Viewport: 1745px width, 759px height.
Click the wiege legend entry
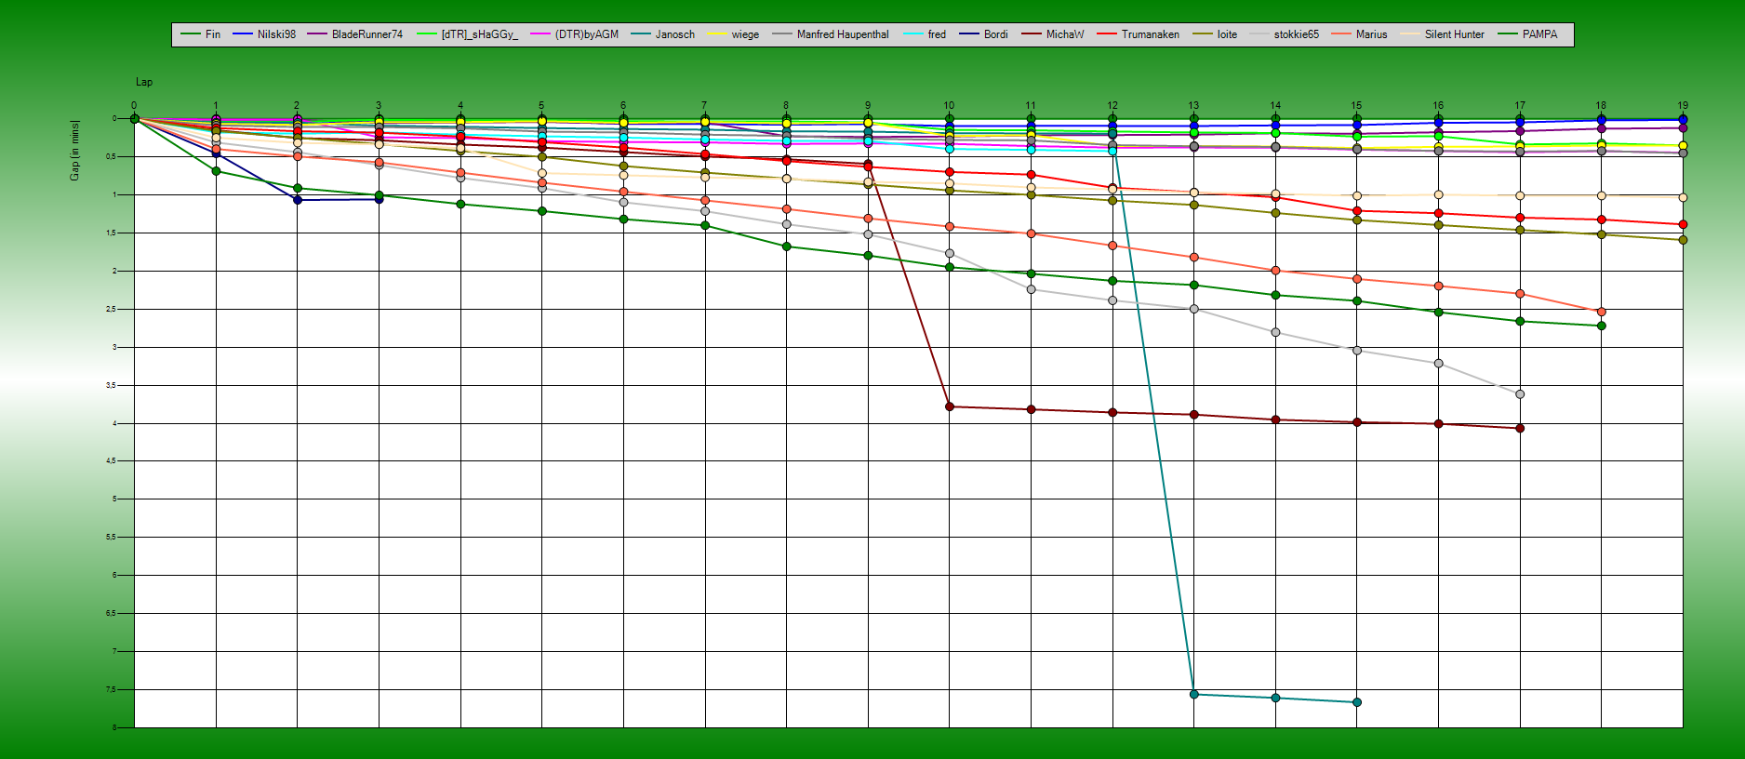[733, 34]
